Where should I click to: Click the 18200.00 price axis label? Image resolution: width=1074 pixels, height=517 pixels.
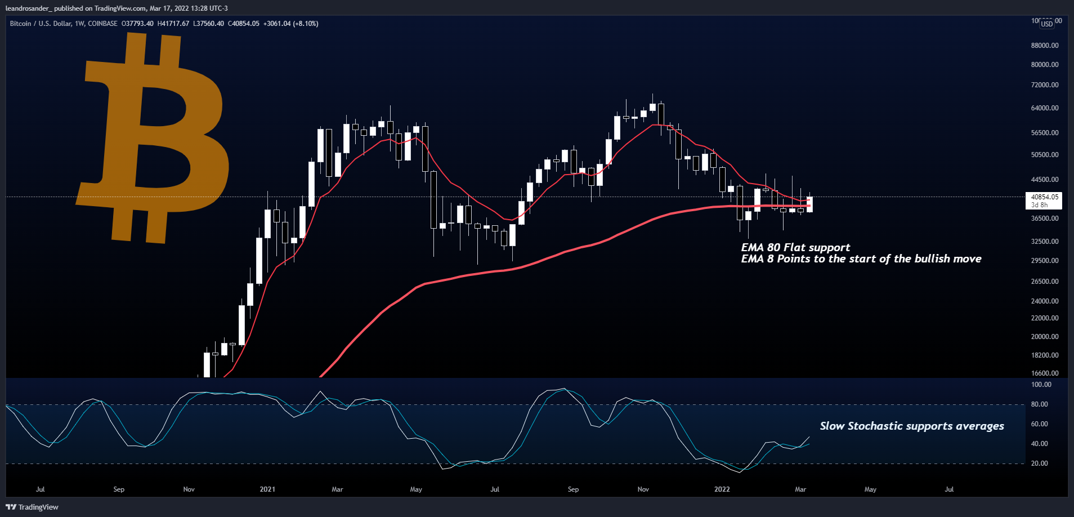[1045, 355]
